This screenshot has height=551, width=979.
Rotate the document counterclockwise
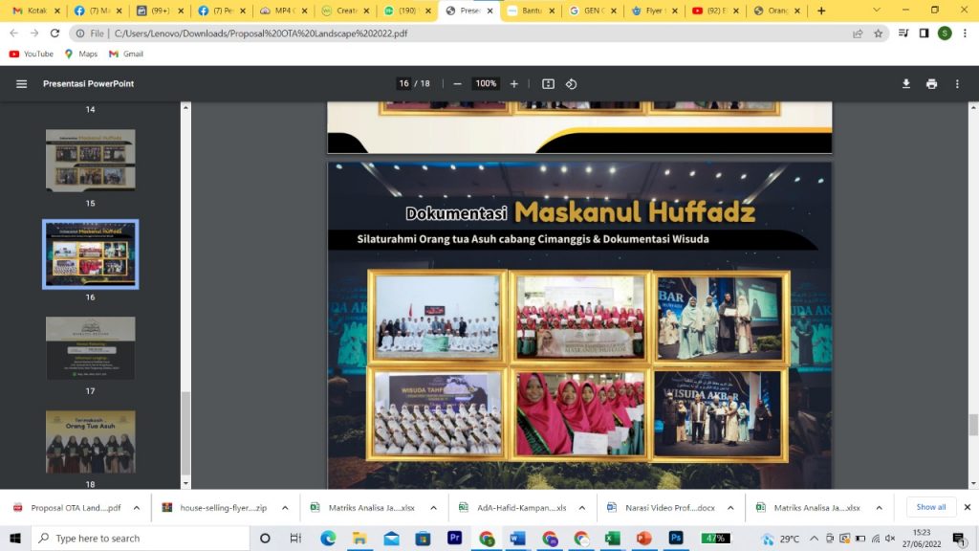pos(572,84)
